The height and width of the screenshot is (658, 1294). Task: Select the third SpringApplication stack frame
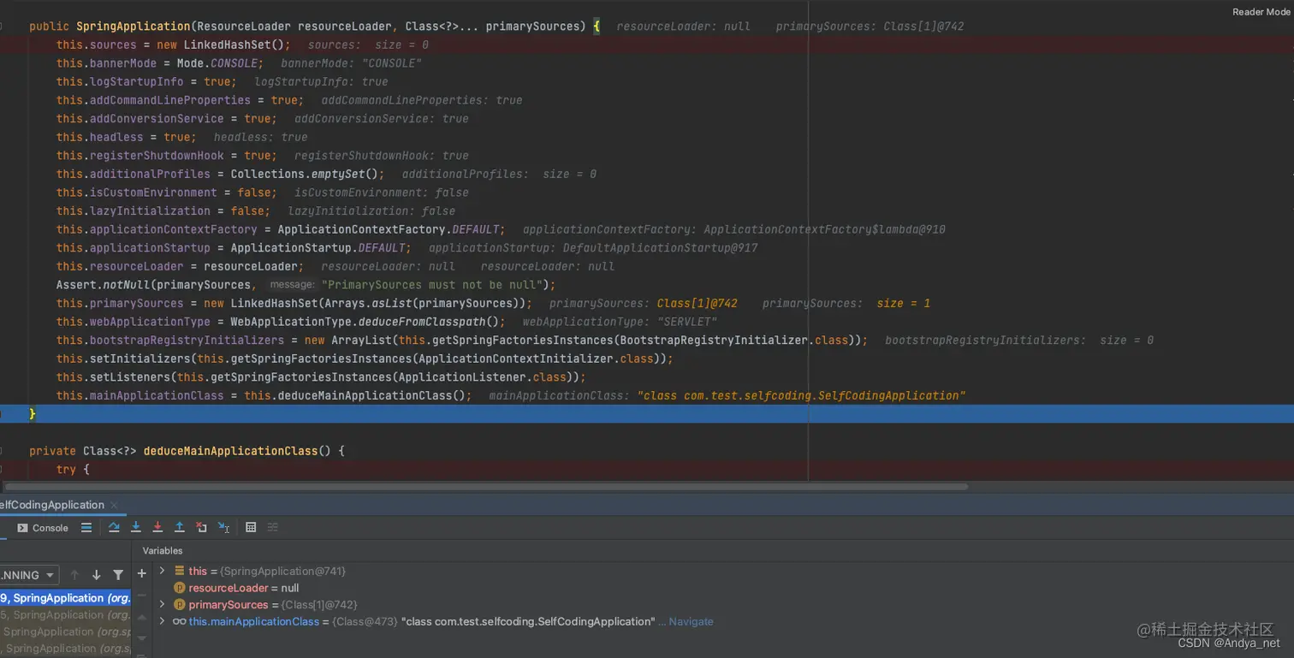pos(65,631)
